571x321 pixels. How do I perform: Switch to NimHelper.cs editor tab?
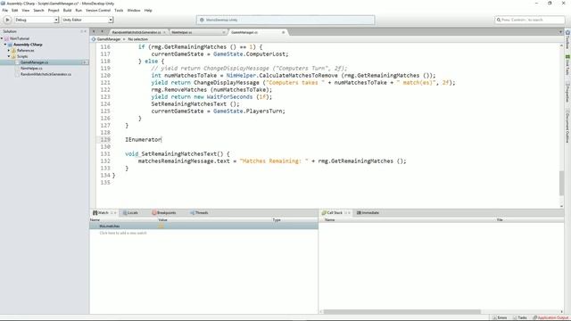(182, 32)
